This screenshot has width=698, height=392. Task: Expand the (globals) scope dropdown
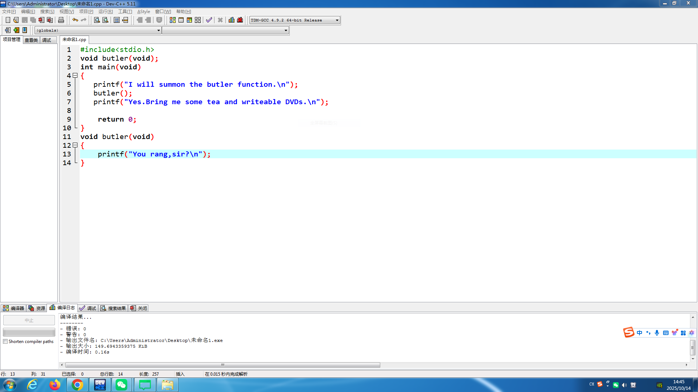tap(159, 30)
